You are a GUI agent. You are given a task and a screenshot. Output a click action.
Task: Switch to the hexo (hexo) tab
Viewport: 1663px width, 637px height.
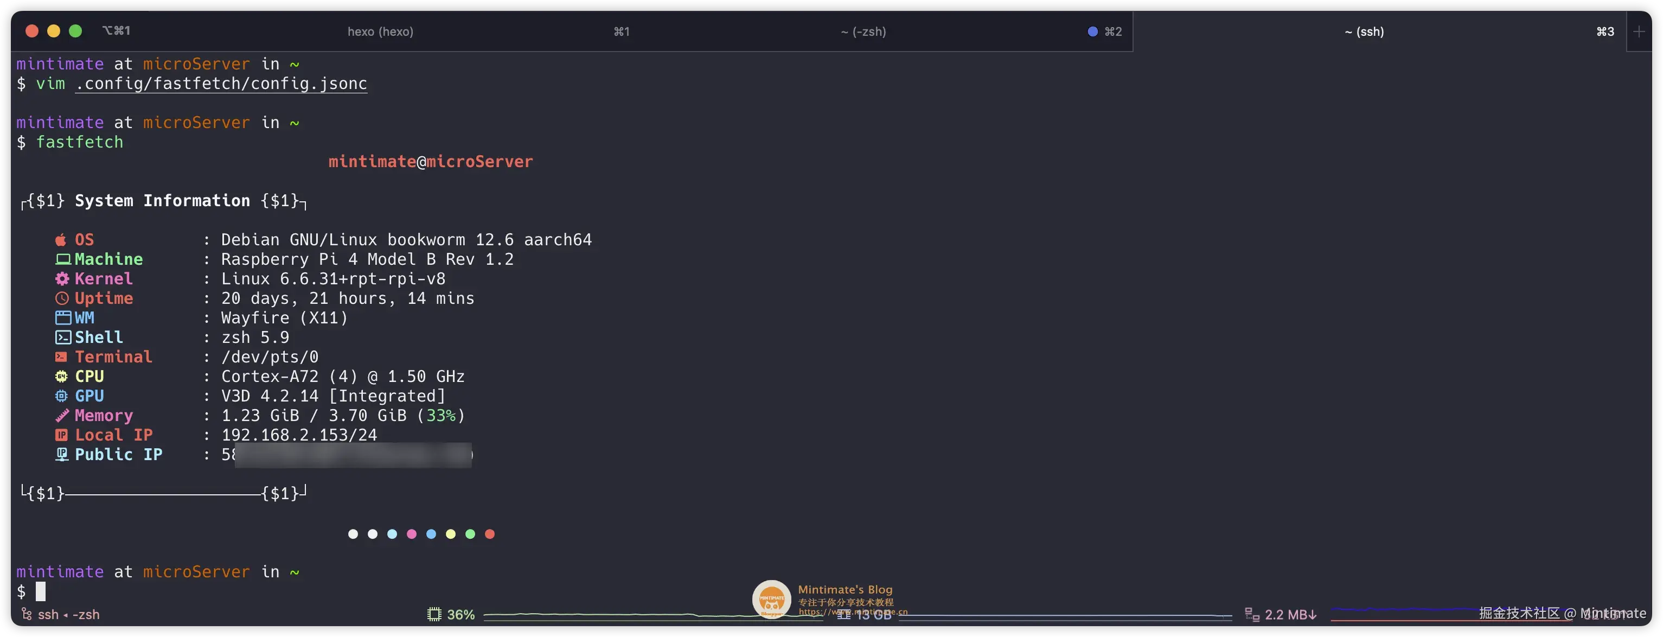coord(380,31)
